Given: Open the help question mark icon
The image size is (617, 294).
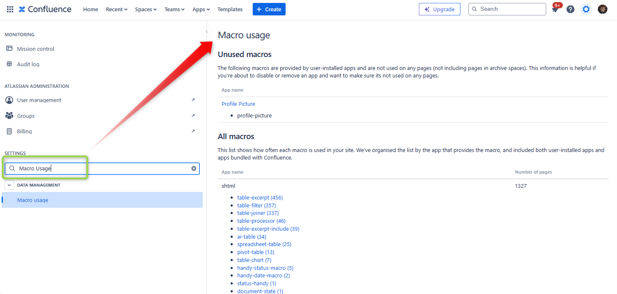Looking at the screenshot, I should point(570,9).
